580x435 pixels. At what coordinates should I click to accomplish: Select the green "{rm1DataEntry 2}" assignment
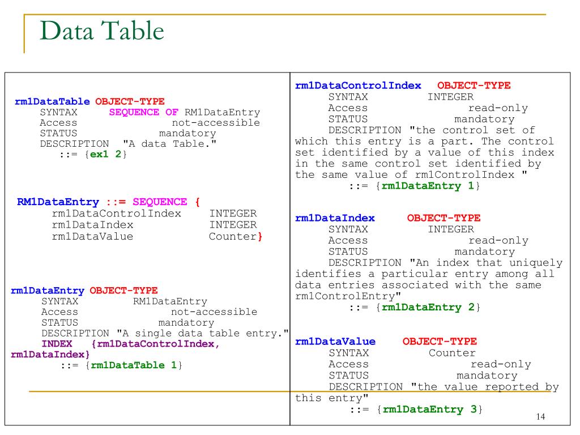(x=428, y=308)
